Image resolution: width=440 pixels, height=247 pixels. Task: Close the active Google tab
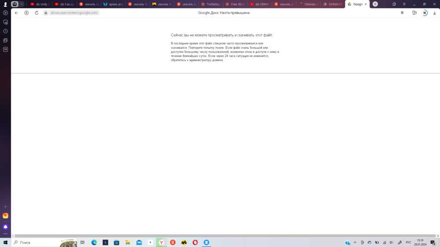[x=366, y=4]
